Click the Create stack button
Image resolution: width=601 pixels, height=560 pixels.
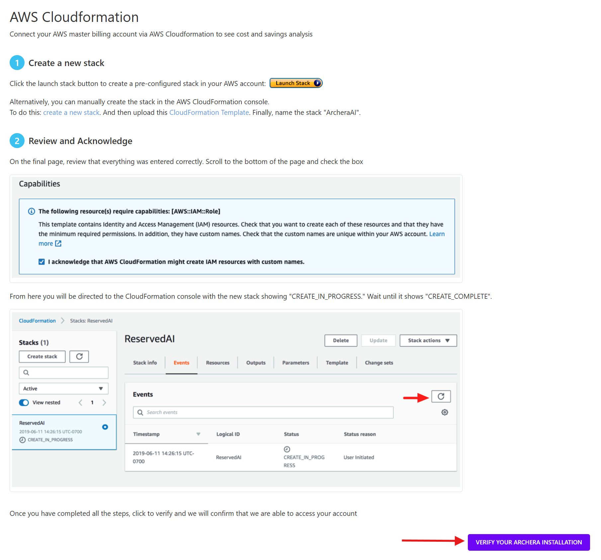[x=42, y=357]
